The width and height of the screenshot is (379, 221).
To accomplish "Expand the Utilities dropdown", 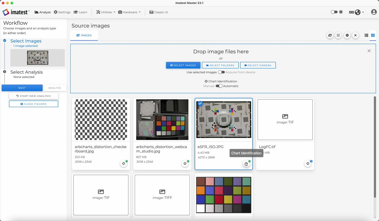I will [x=106, y=12].
